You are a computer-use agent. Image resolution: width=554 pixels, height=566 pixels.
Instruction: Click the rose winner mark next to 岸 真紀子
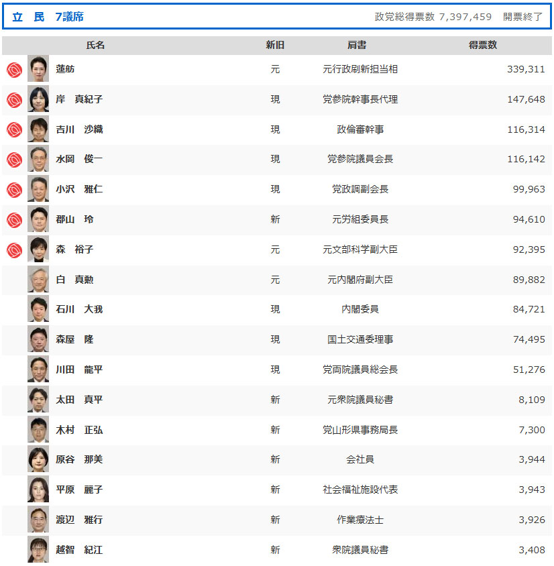(x=15, y=100)
